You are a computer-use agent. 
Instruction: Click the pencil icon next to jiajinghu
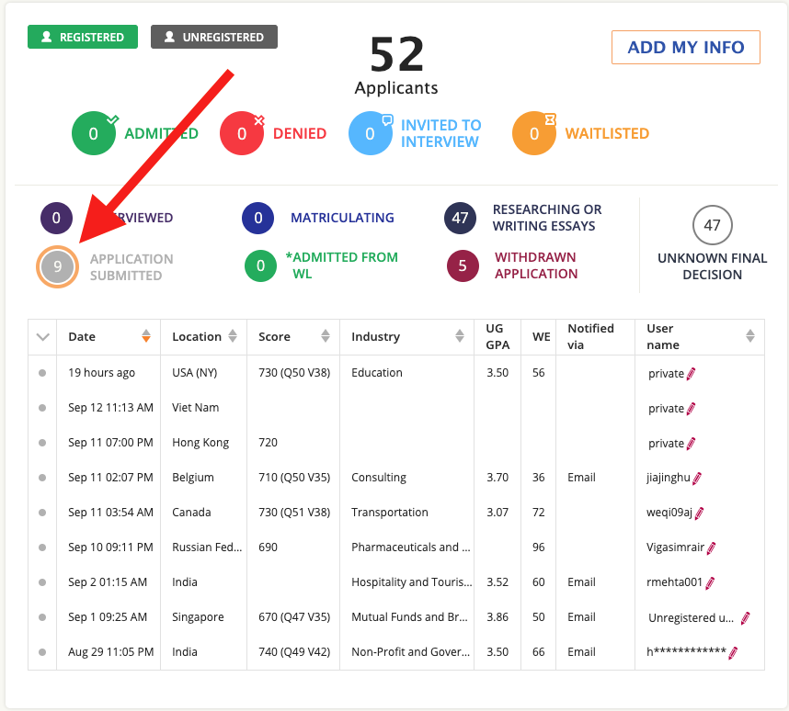697,478
